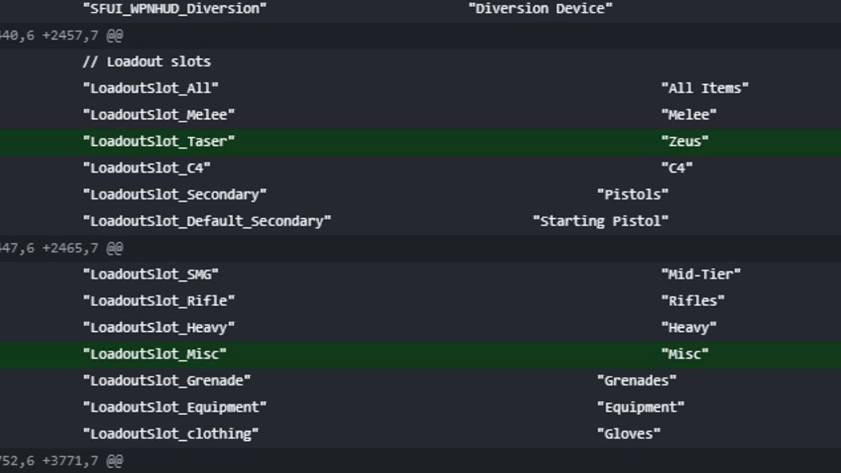Click the "LoadoutSlot_C4" key
Viewport: 841px width, 473px height.
[147, 168]
